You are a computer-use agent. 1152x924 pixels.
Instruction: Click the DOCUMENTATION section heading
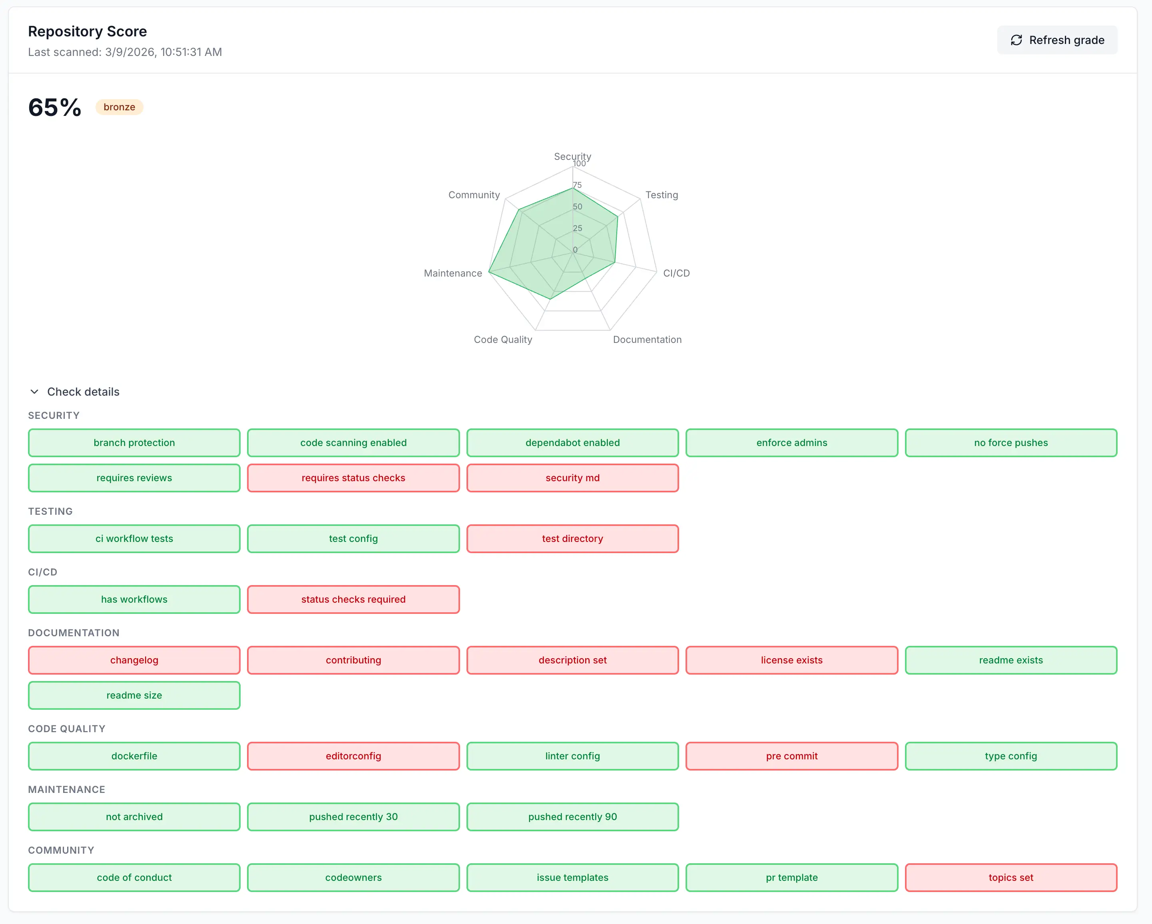click(74, 633)
